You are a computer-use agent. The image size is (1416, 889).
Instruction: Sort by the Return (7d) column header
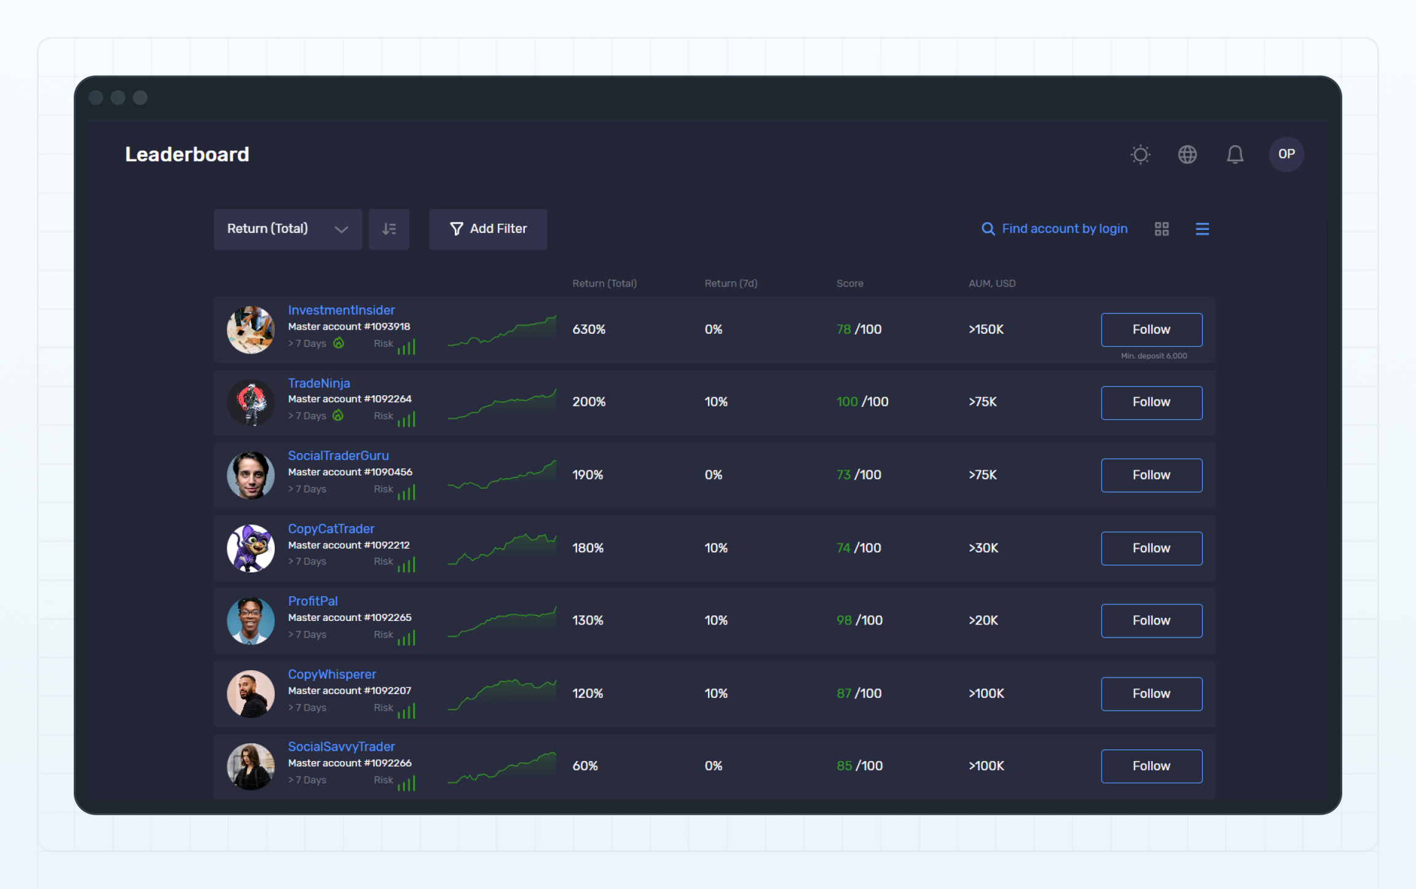[731, 283]
